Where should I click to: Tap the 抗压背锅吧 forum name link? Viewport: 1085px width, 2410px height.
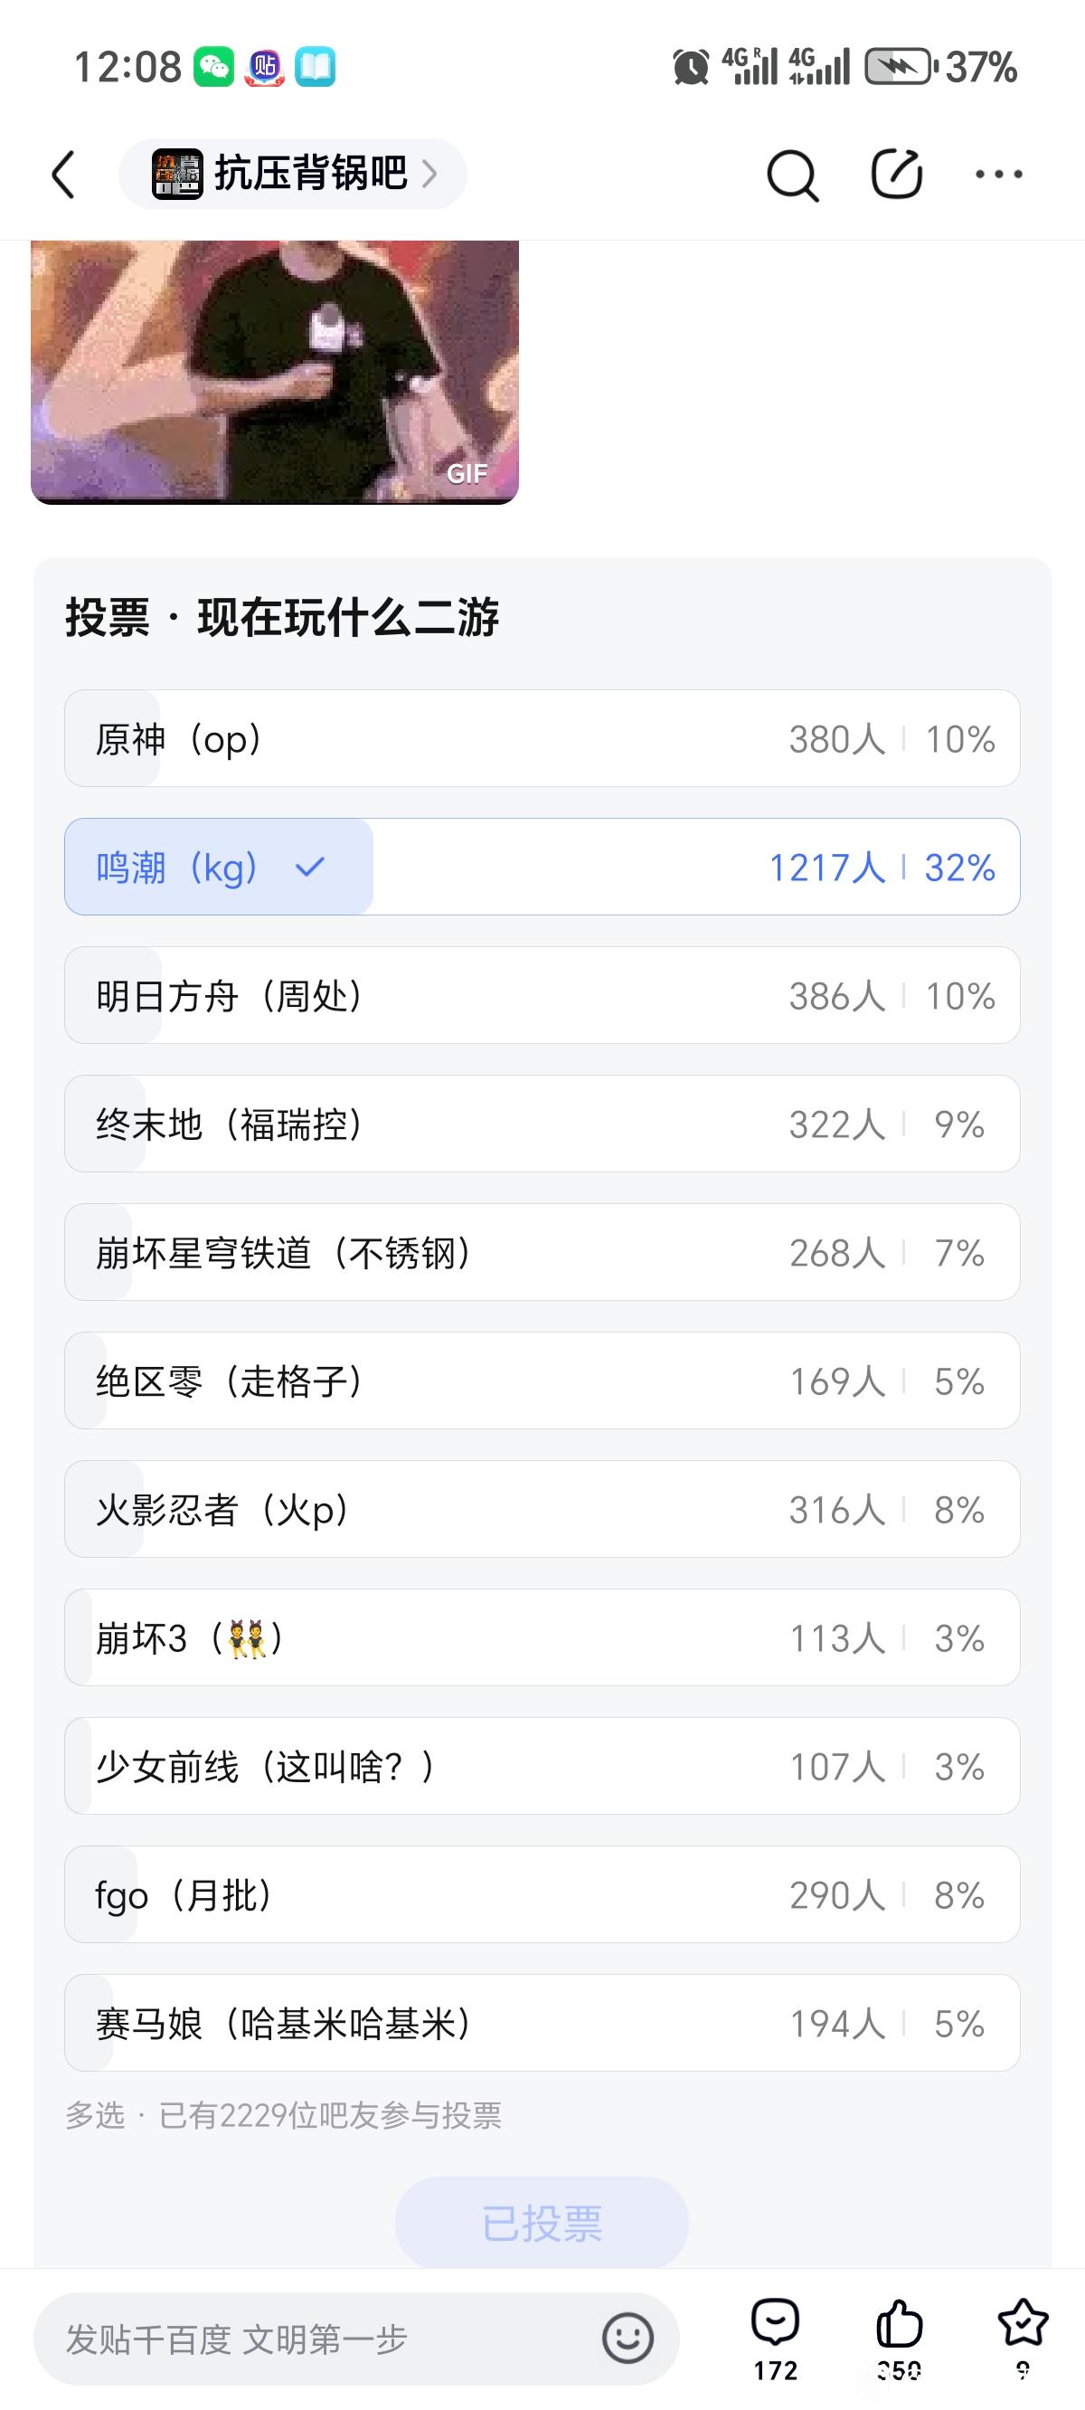(x=310, y=174)
